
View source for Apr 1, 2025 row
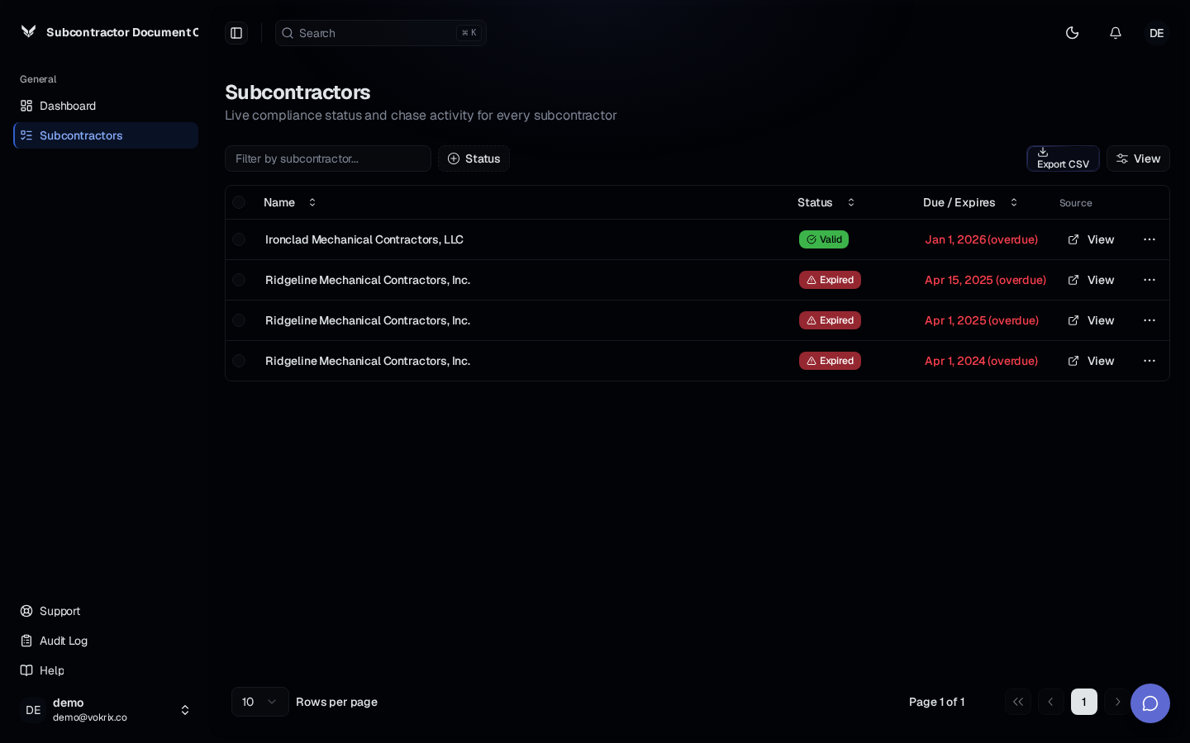point(1091,320)
